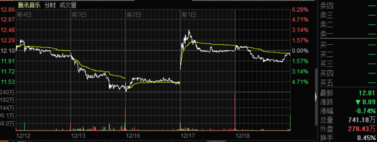Viewport: 377px width, 142px height.
Task: Select the 买三 order book row
Action: (348, 64)
